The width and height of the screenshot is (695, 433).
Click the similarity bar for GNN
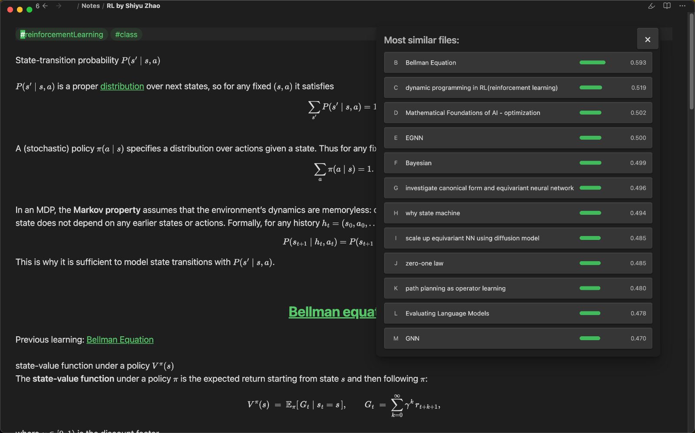tap(590, 338)
